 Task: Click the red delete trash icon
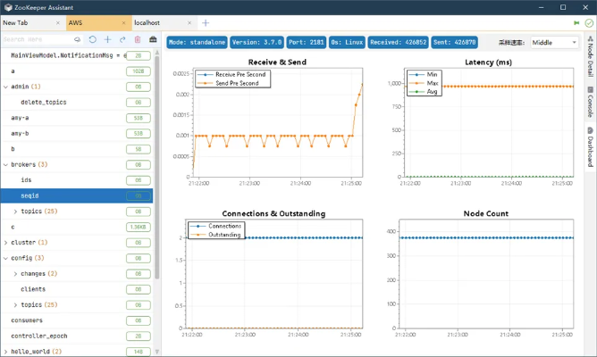[138, 39]
